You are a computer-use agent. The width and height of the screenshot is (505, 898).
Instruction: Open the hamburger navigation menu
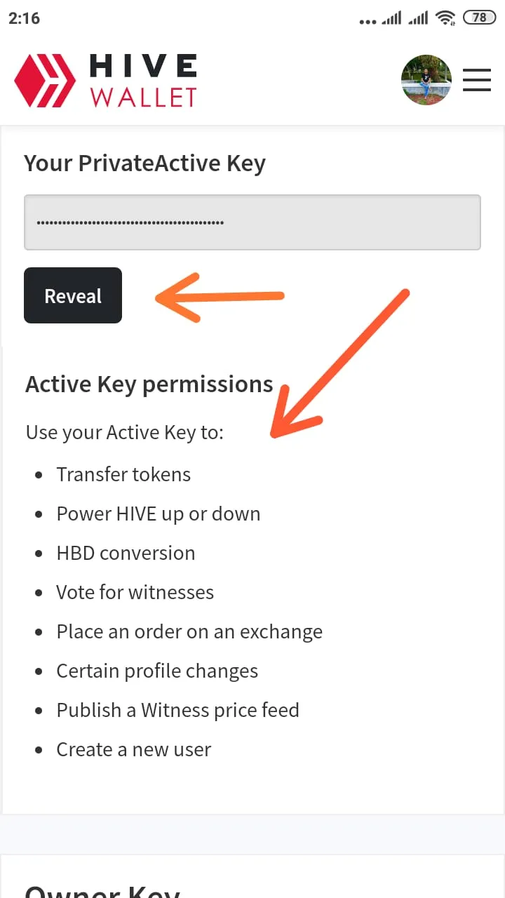477,79
